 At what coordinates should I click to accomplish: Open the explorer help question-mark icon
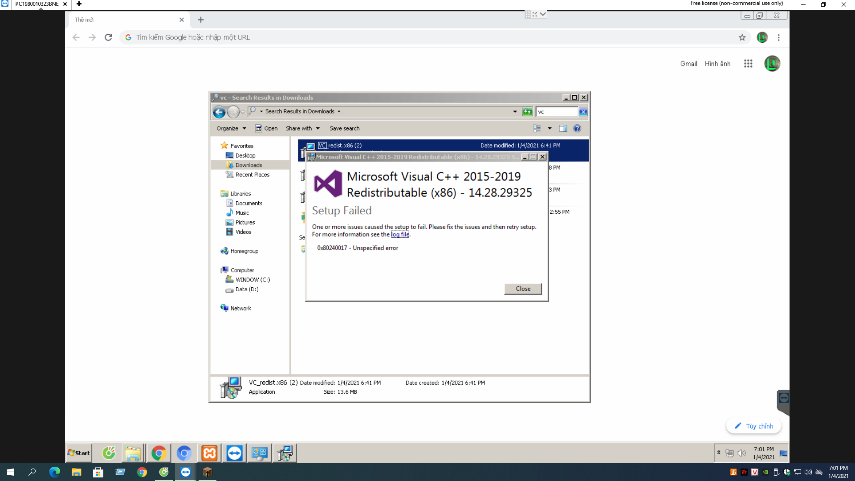pyautogui.click(x=577, y=128)
